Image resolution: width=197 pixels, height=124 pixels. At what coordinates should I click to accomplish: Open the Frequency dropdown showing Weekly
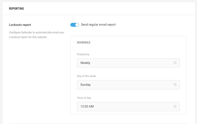point(128,63)
